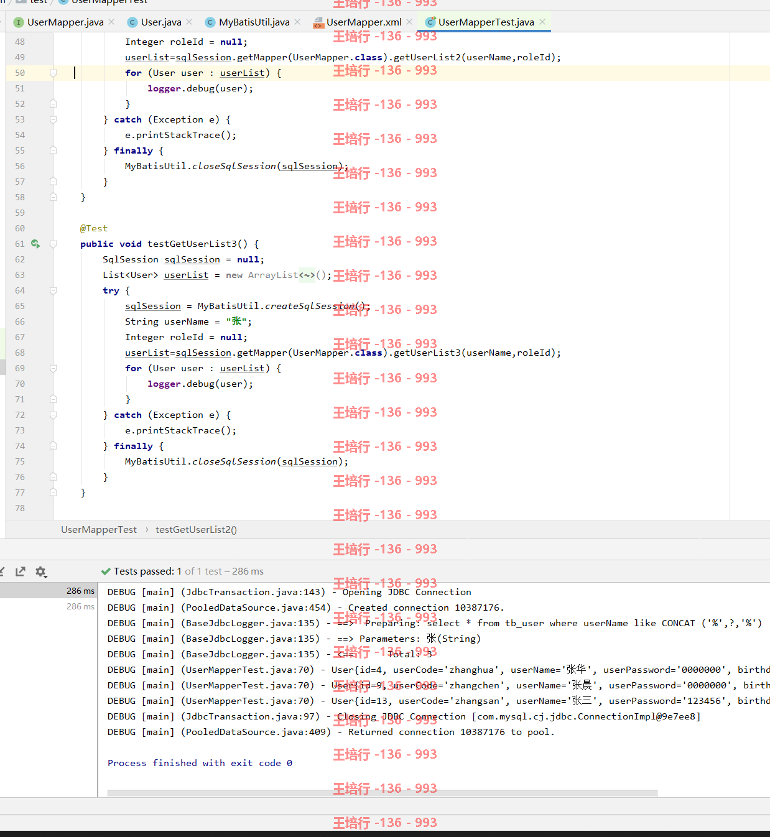Open the UserMapper.xml tab
This screenshot has height=837, width=770.
(x=364, y=22)
